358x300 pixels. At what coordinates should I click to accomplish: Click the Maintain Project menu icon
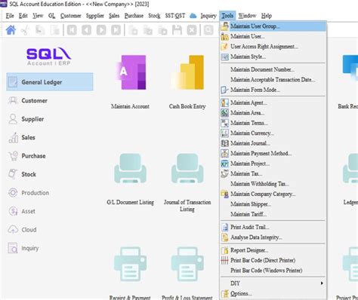tap(224, 164)
